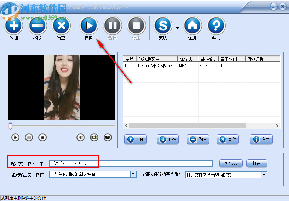This screenshot has width=289, height=201.
Task: Click the Open (打开) folder button
Action: 257,163
